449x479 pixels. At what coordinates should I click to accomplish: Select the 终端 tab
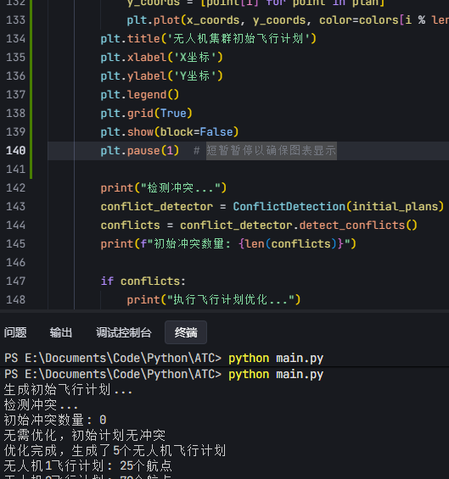coord(186,332)
